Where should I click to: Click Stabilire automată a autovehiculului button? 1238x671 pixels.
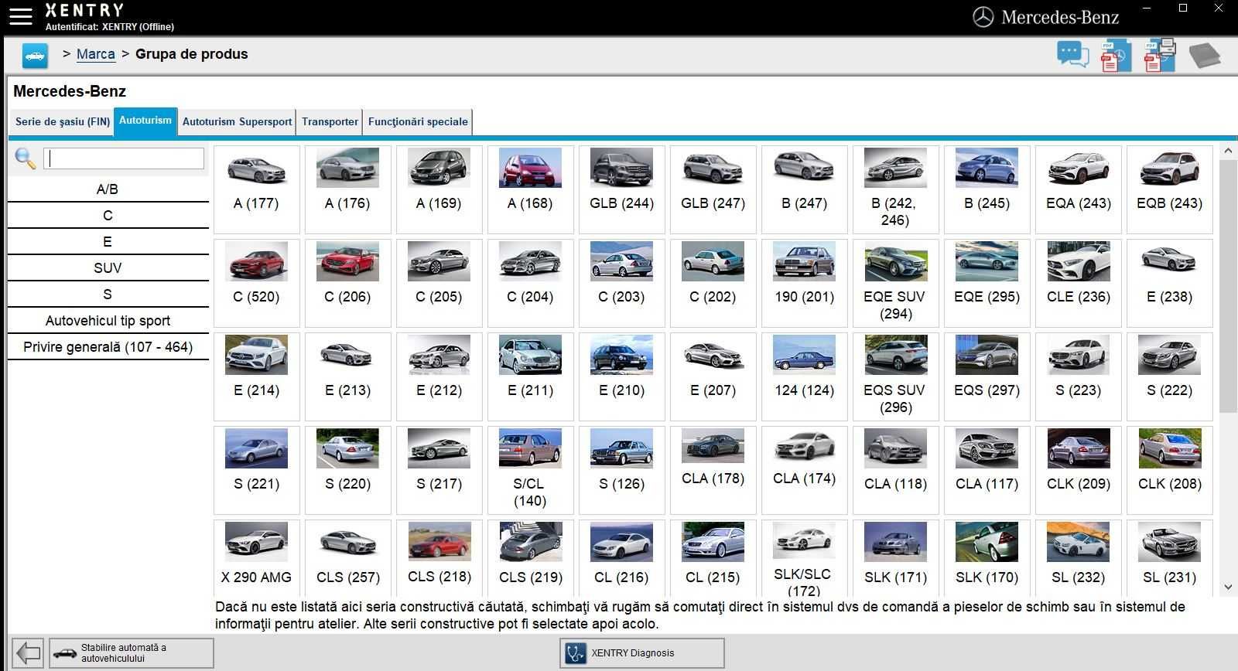[x=132, y=653]
